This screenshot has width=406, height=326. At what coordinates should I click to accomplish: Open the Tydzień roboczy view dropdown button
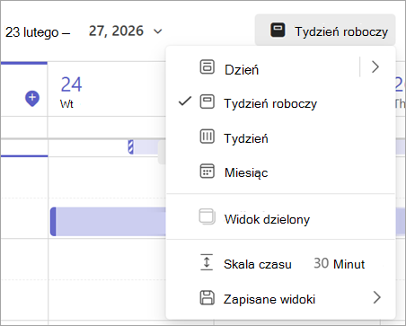[x=325, y=31]
